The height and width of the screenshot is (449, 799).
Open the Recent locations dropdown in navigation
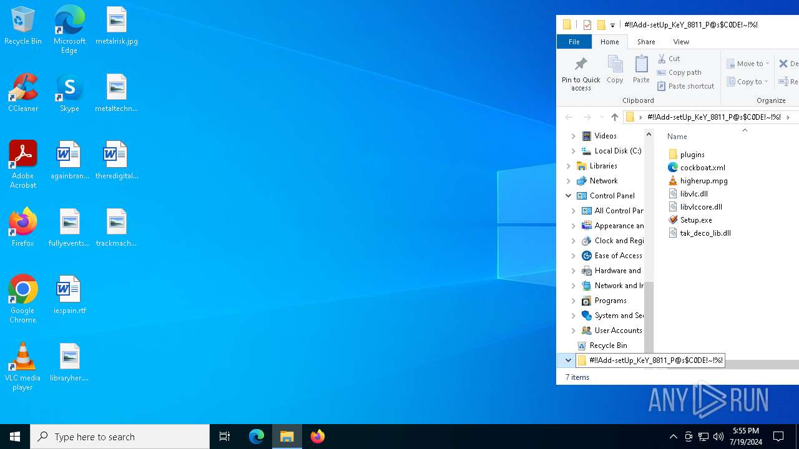[x=601, y=117]
